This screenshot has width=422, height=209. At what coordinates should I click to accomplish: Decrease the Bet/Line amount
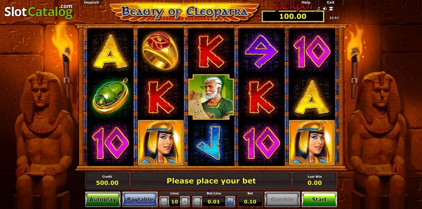197,202
